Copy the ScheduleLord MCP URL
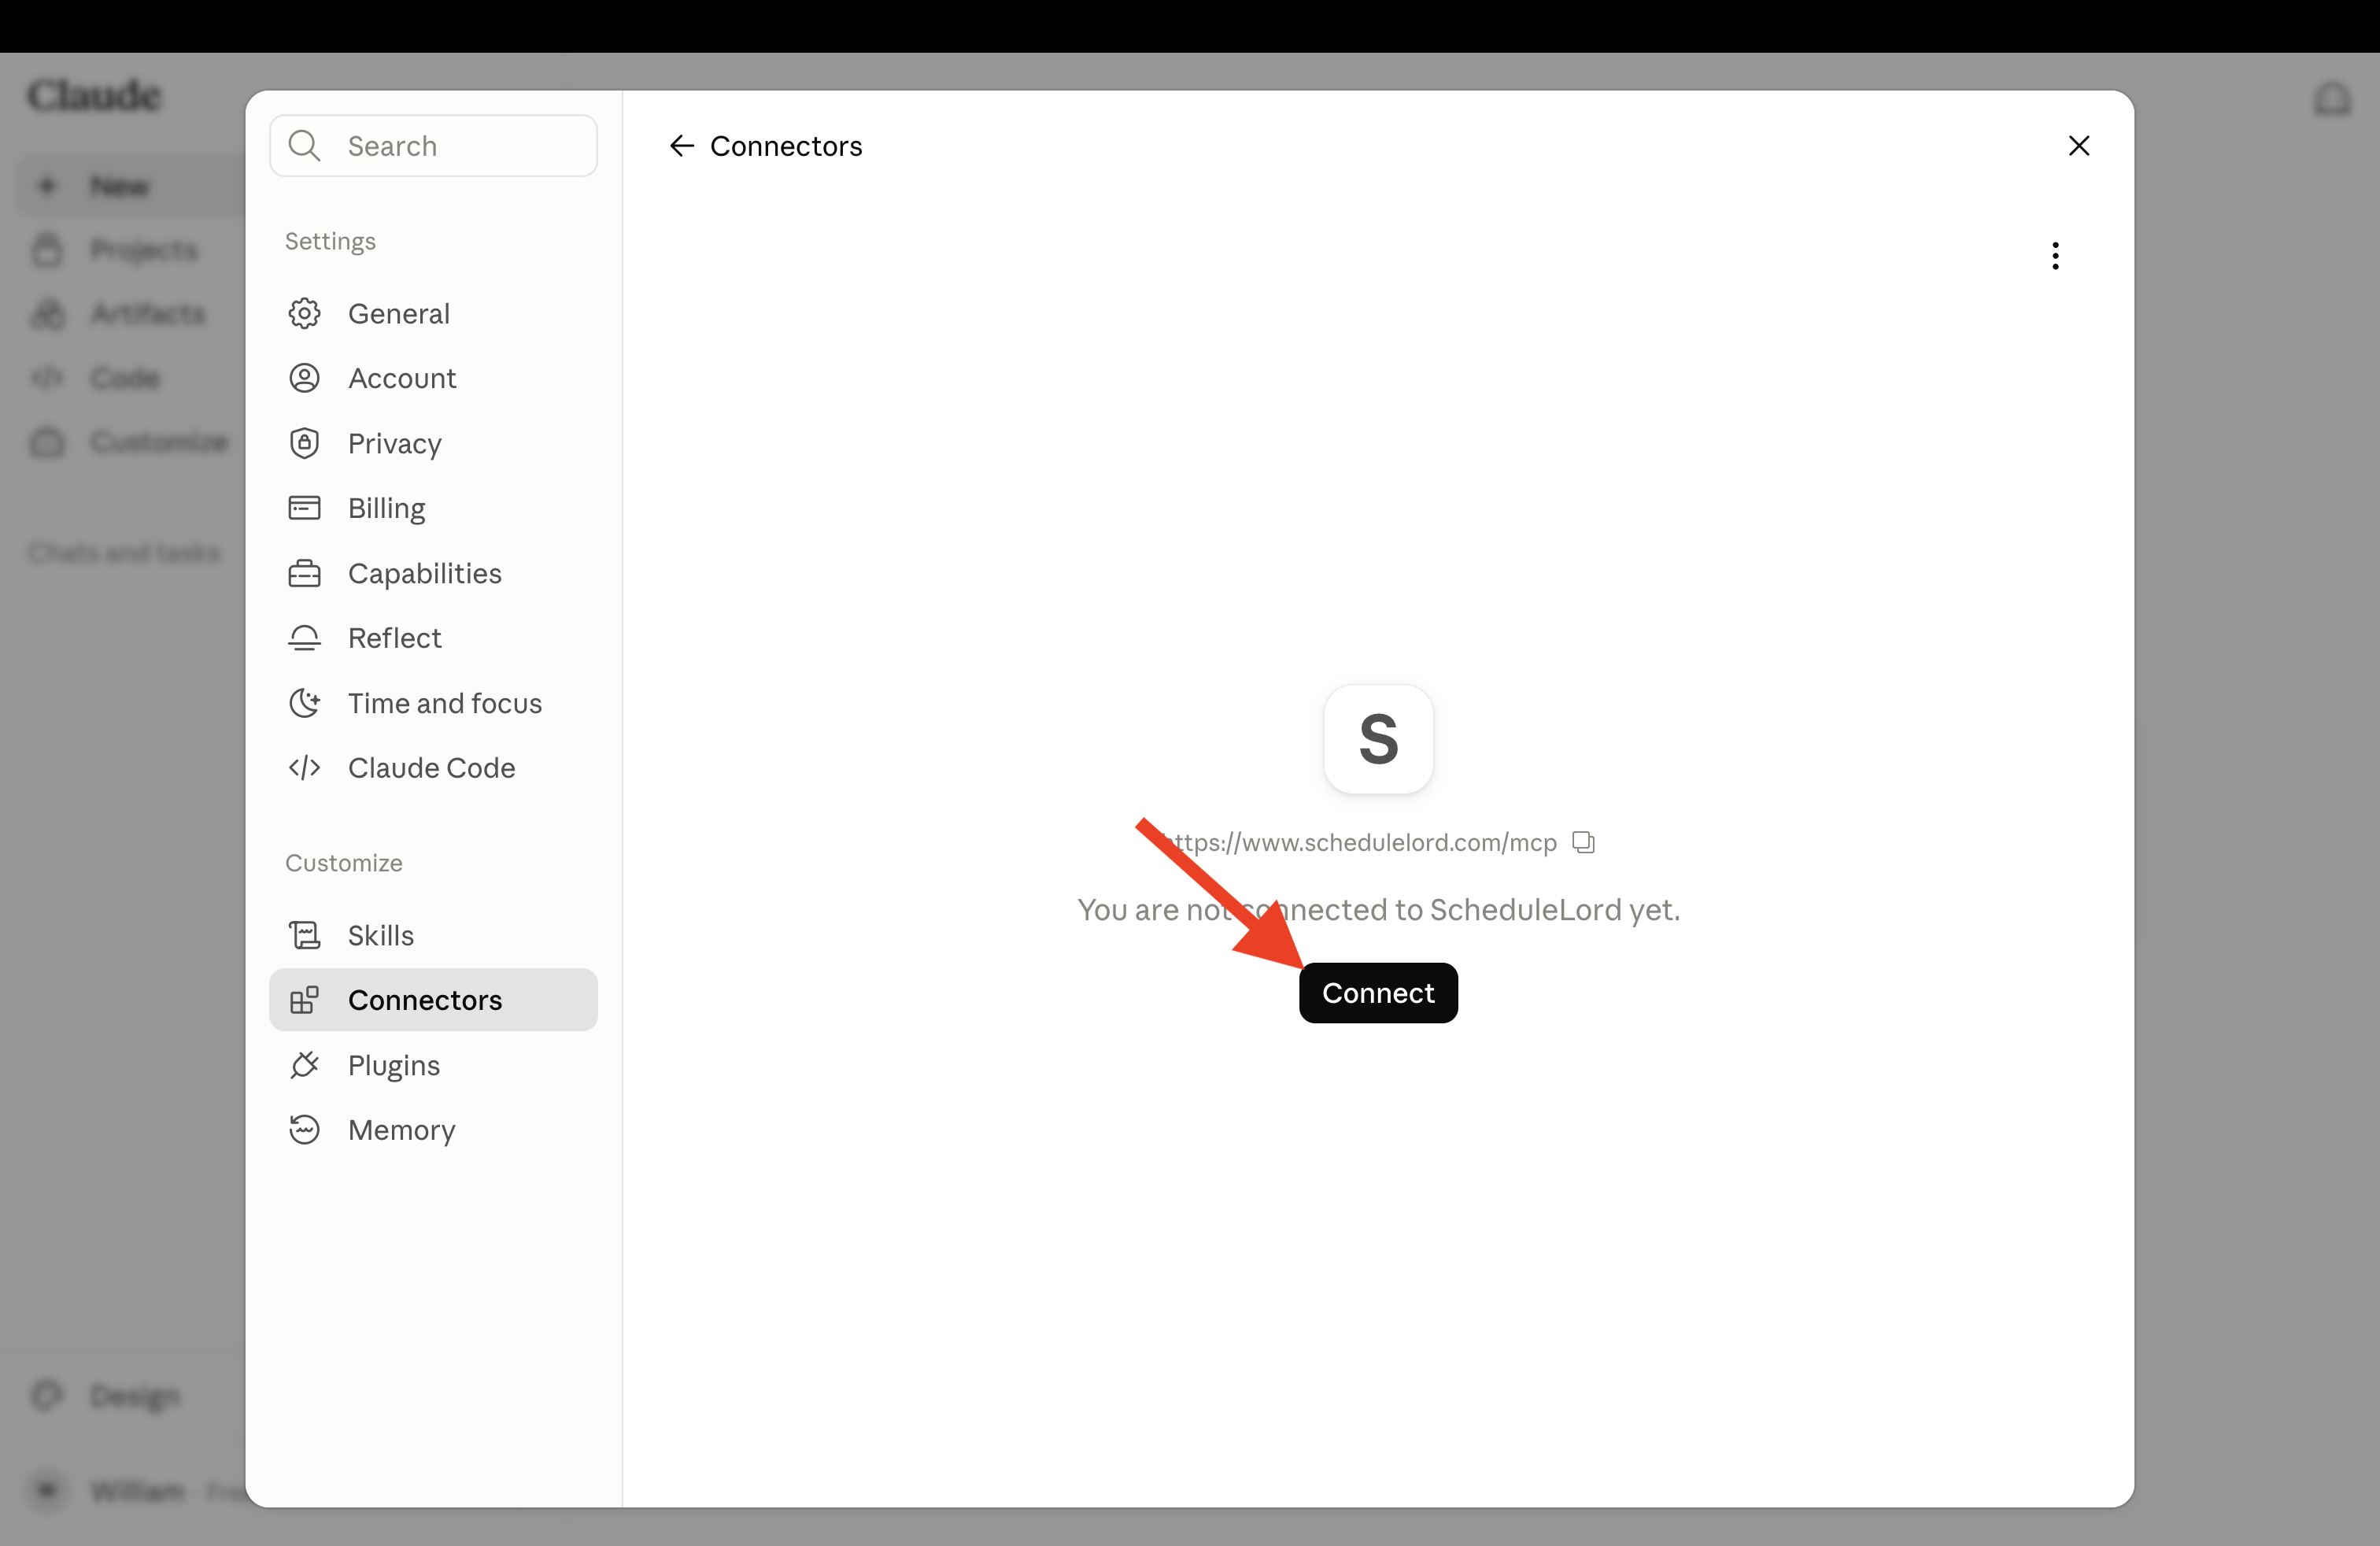This screenshot has height=1546, width=2380. 1583,842
